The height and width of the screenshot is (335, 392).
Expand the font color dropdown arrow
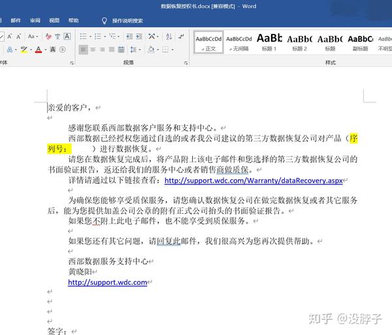pyautogui.click(x=46, y=50)
